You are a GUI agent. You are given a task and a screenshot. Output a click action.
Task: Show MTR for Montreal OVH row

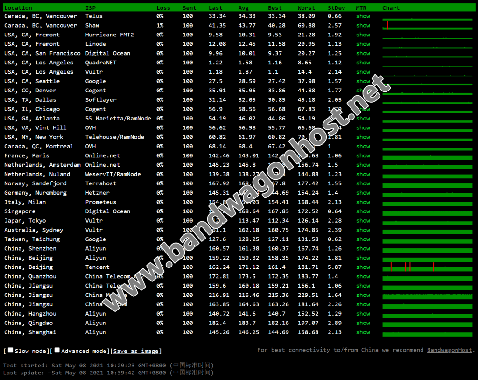click(x=363, y=147)
